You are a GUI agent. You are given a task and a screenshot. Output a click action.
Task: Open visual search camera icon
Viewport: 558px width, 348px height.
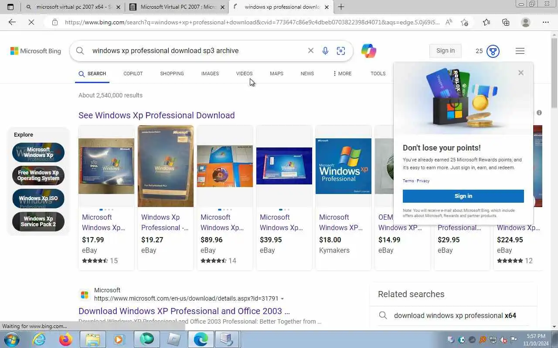pos(341,51)
